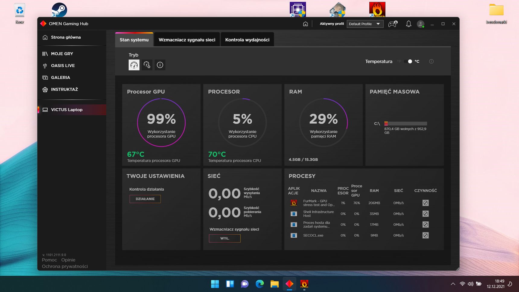The width and height of the screenshot is (519, 292).
Task: Open benchmarki folder on desktop
Action: point(496,14)
